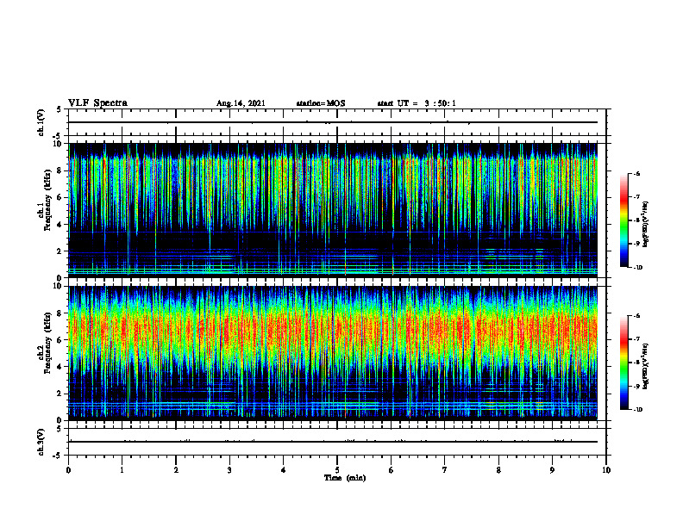Viewport: 683px width, 527px height.
Task: Click the "ch.1(V)" waveform axis label
Action: [x=41, y=122]
